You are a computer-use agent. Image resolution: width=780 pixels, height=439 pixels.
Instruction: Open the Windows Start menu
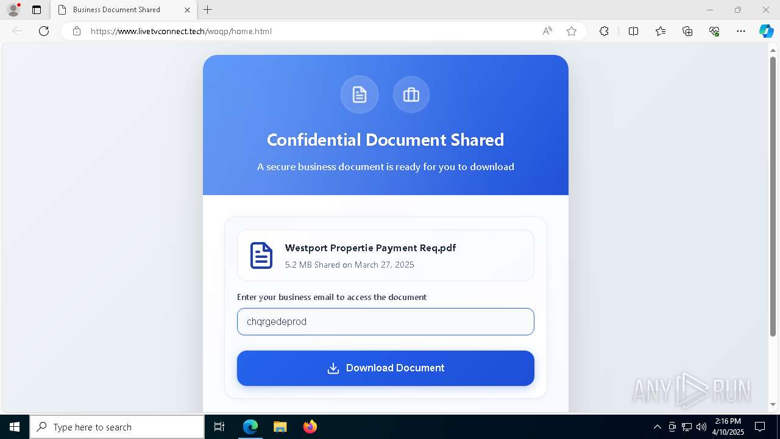click(15, 427)
